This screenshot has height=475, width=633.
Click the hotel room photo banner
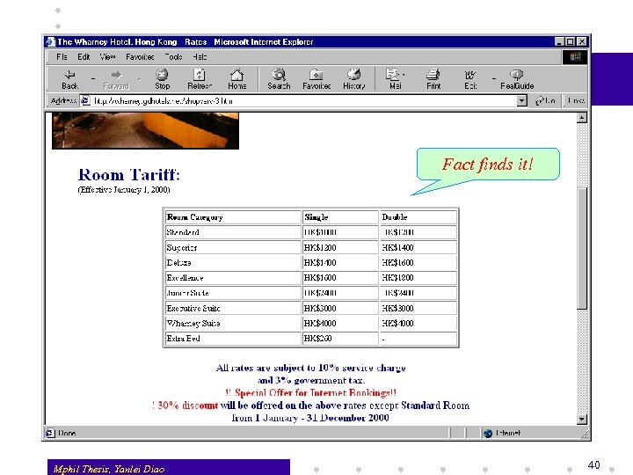(x=145, y=130)
